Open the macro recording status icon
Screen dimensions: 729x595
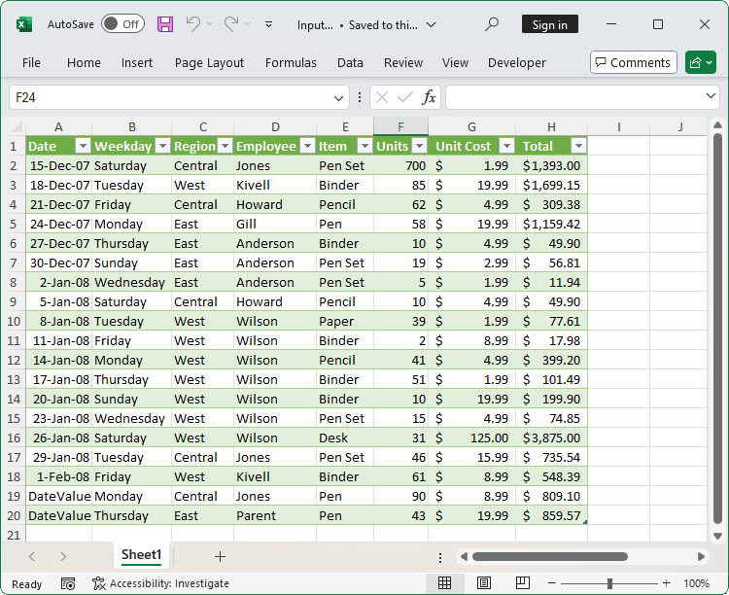click(68, 583)
